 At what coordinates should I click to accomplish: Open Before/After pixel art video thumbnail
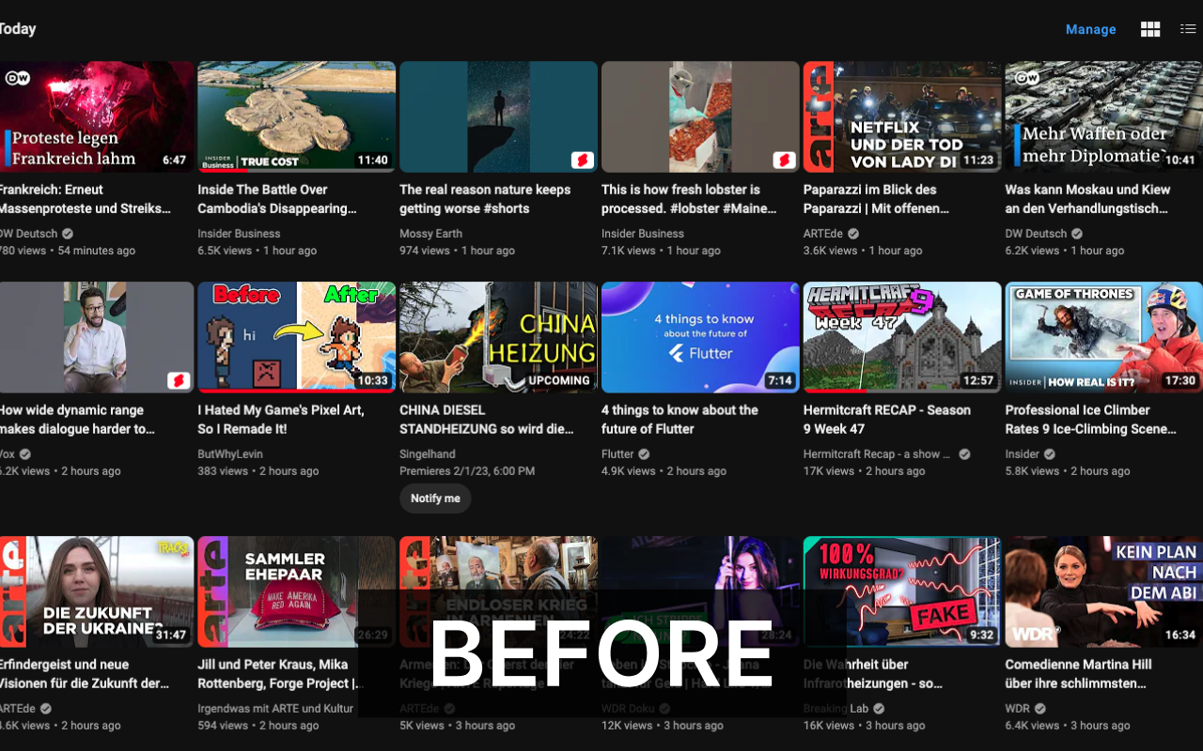296,337
